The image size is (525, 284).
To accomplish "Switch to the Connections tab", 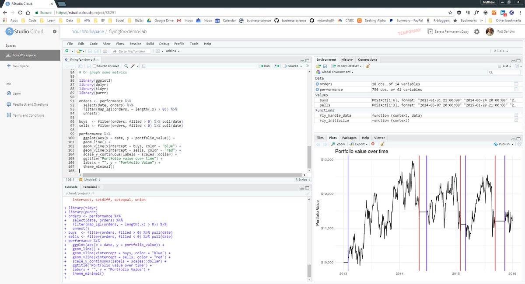I will tap(367, 59).
